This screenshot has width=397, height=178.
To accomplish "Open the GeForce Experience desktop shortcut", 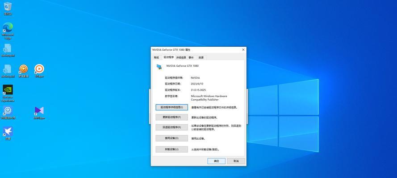I will pos(8,93).
